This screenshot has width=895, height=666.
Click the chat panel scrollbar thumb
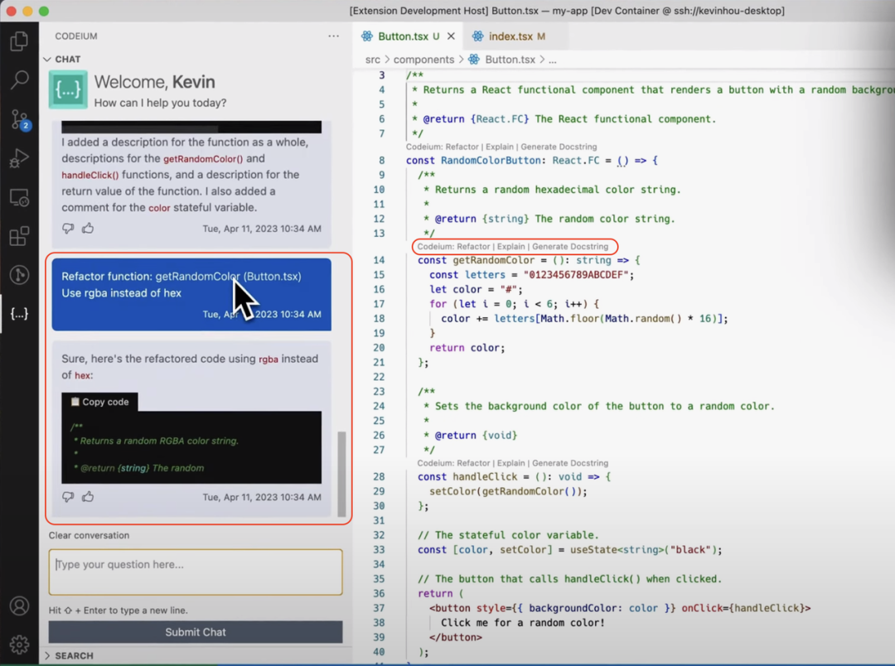341,474
